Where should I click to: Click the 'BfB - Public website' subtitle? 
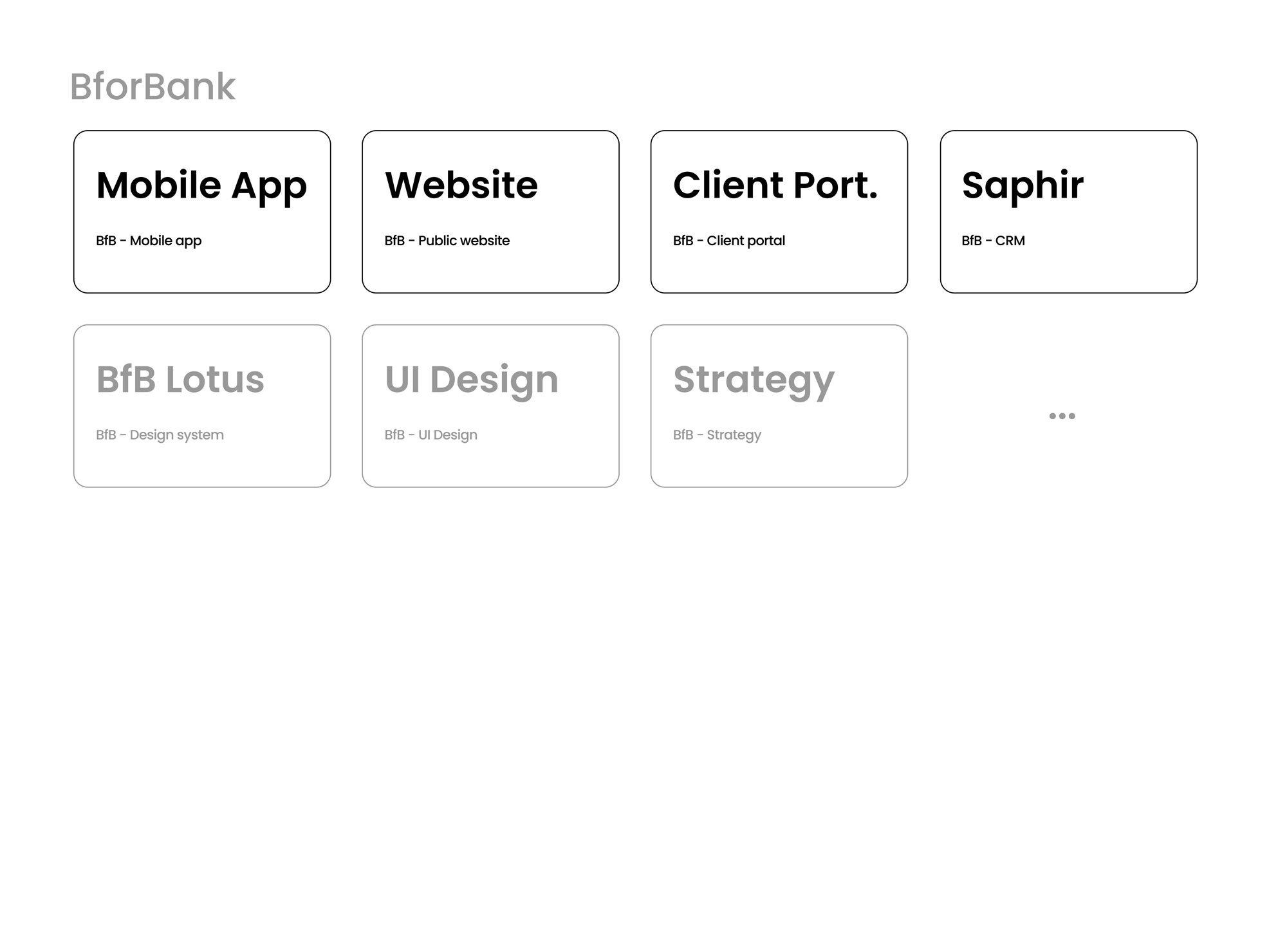(447, 241)
